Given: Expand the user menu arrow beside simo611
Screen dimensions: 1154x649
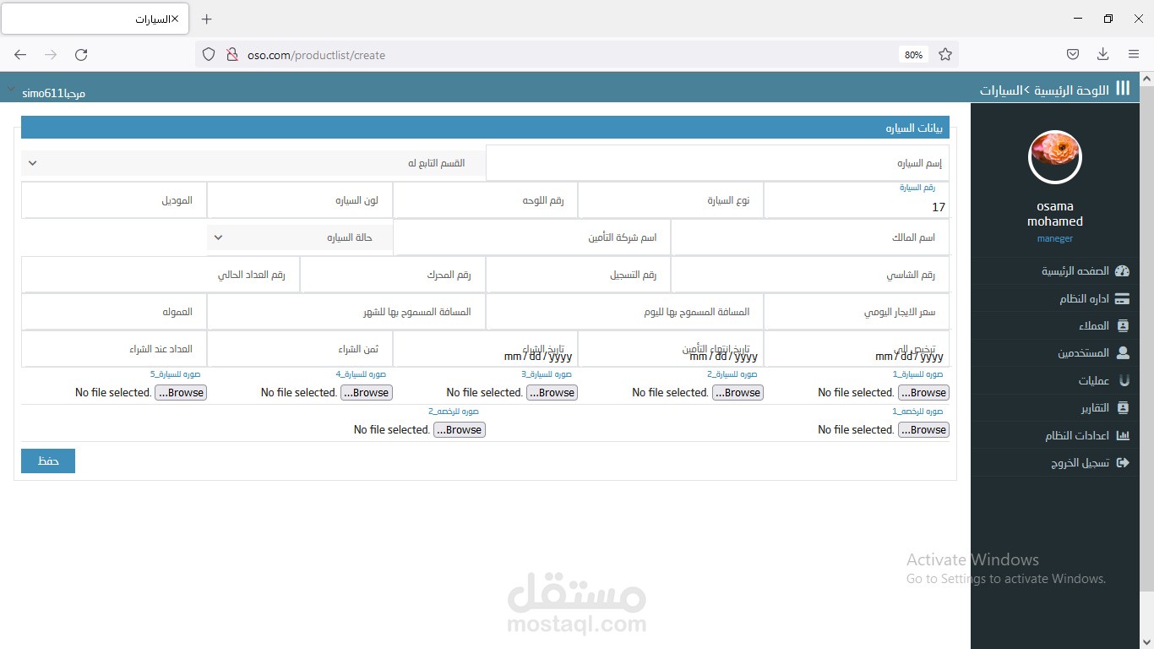Looking at the screenshot, I should click(10, 89).
